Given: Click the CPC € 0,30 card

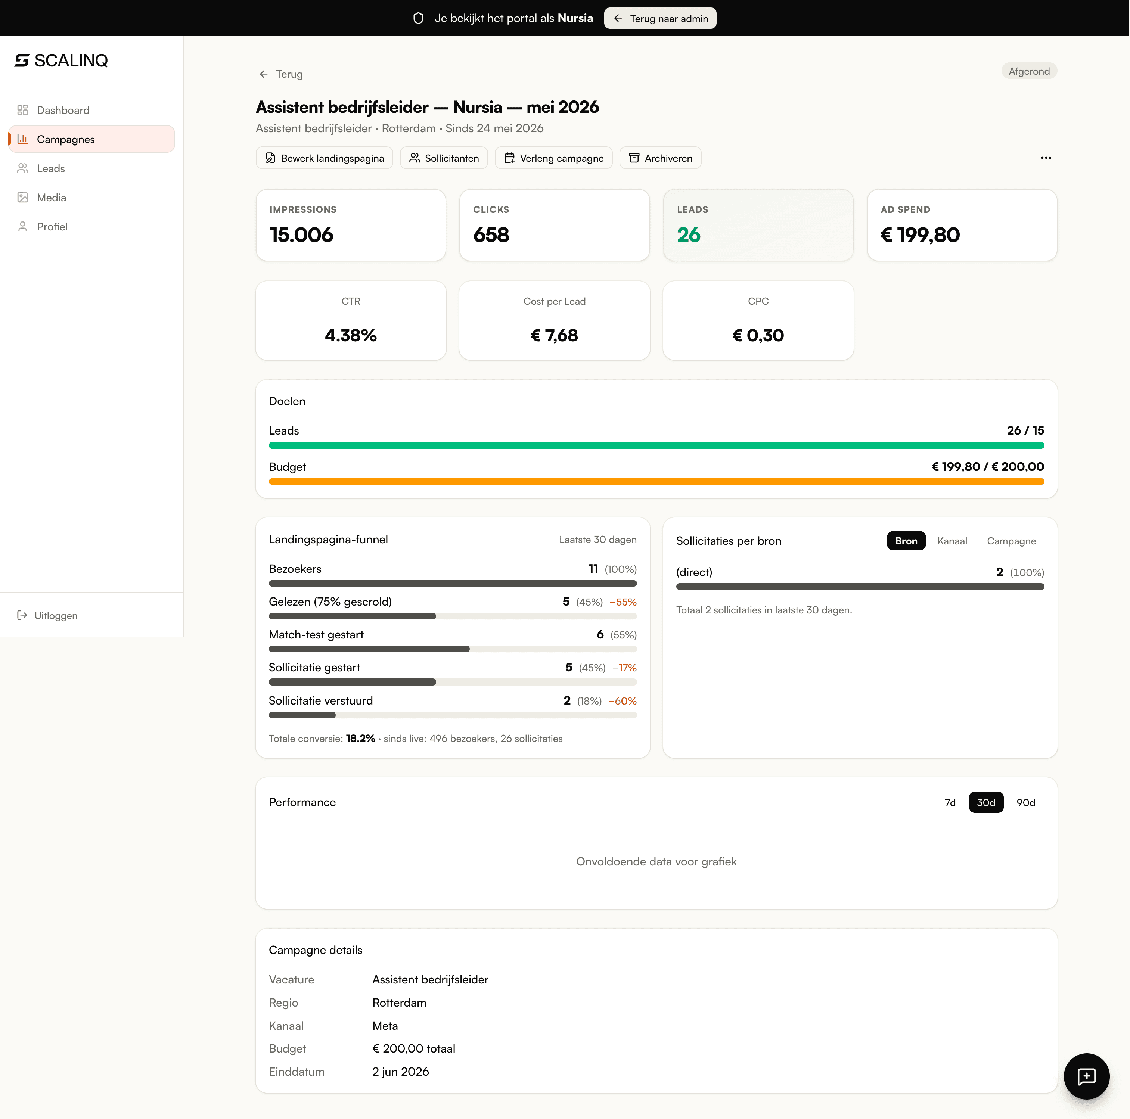Looking at the screenshot, I should 758,321.
